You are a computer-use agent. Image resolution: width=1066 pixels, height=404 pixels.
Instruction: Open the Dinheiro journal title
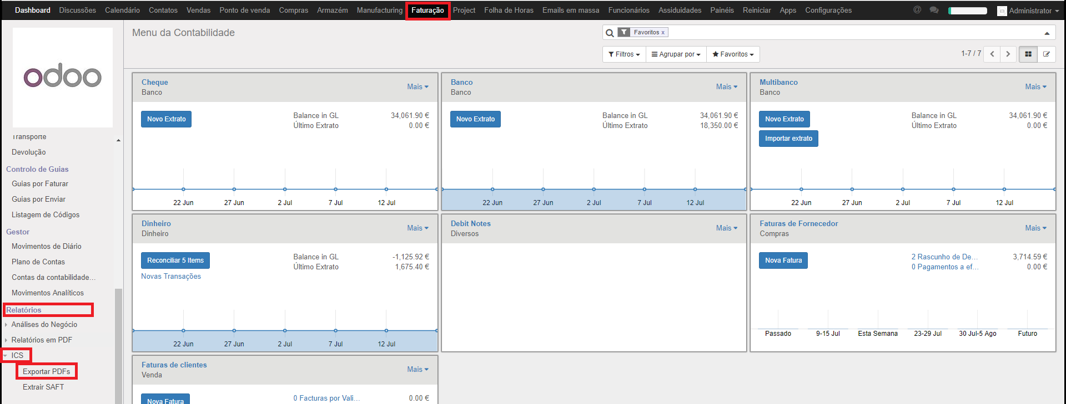[x=156, y=223]
